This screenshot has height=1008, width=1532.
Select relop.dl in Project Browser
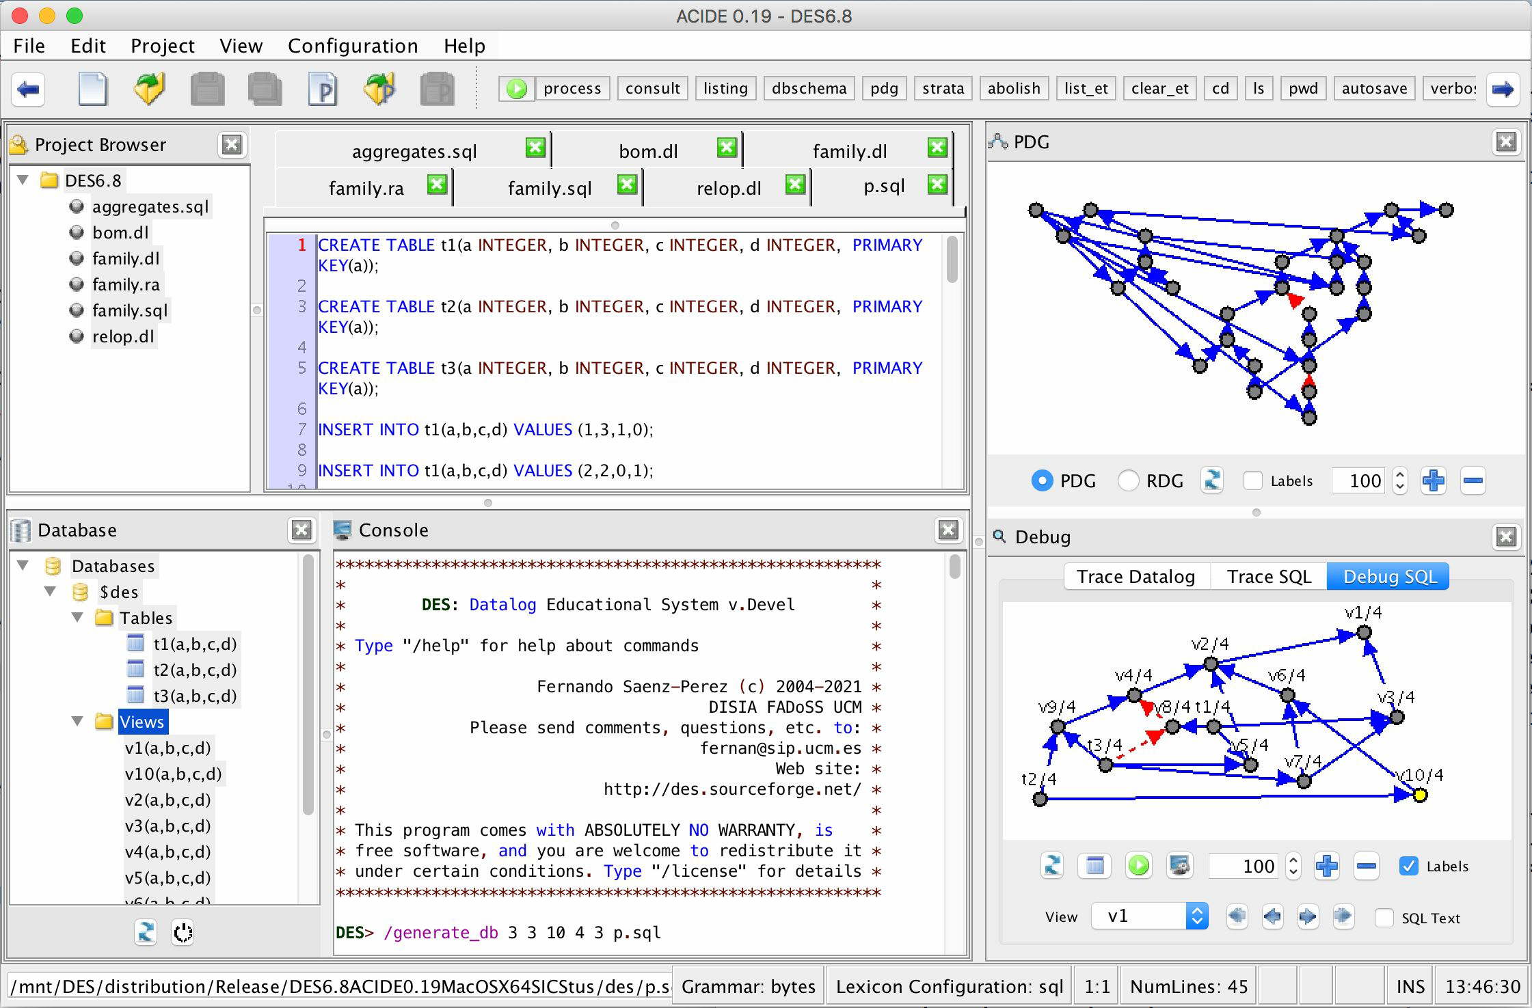(122, 337)
